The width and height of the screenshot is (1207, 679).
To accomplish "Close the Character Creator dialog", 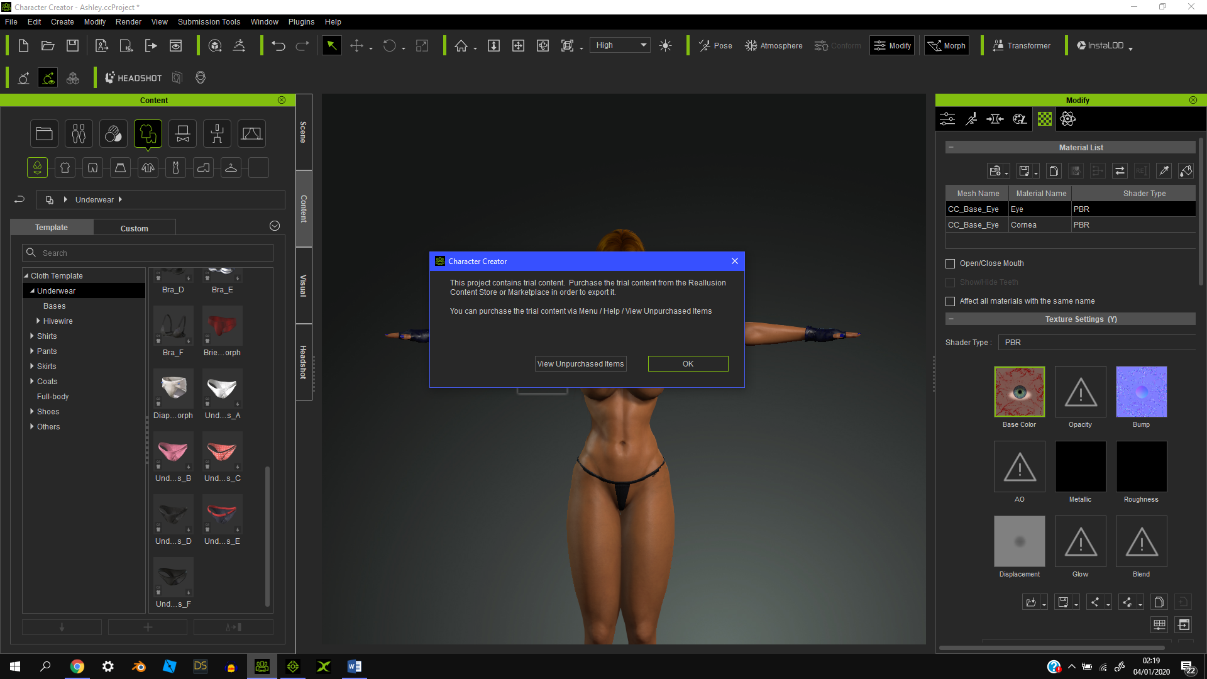I will 734,261.
